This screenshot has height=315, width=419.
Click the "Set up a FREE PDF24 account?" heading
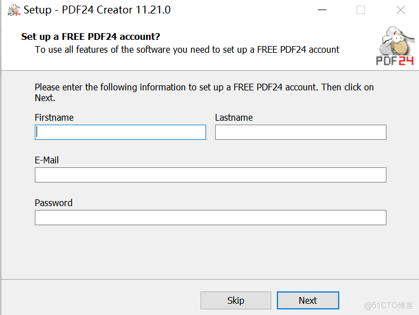tap(90, 36)
